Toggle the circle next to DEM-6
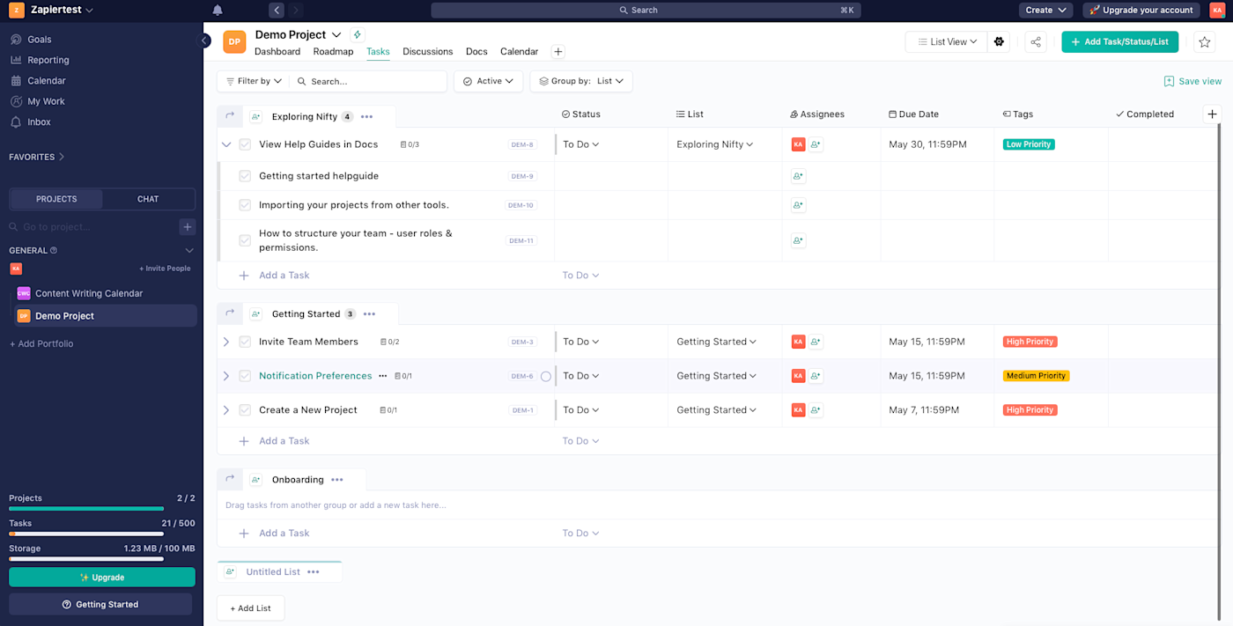The height and width of the screenshot is (626, 1233). point(546,377)
